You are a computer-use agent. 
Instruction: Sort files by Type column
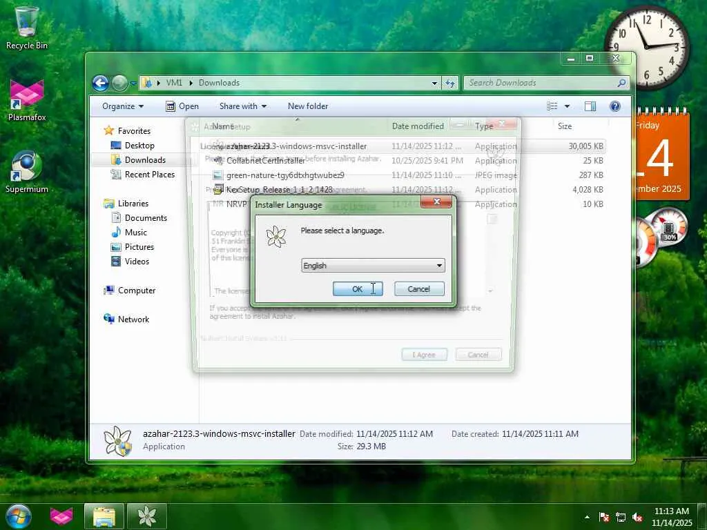tap(484, 126)
